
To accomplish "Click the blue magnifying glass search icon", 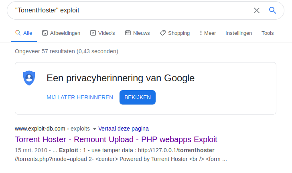I will coord(272,10).
